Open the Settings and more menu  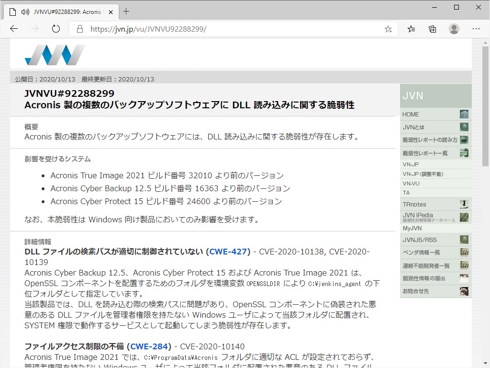point(477,29)
